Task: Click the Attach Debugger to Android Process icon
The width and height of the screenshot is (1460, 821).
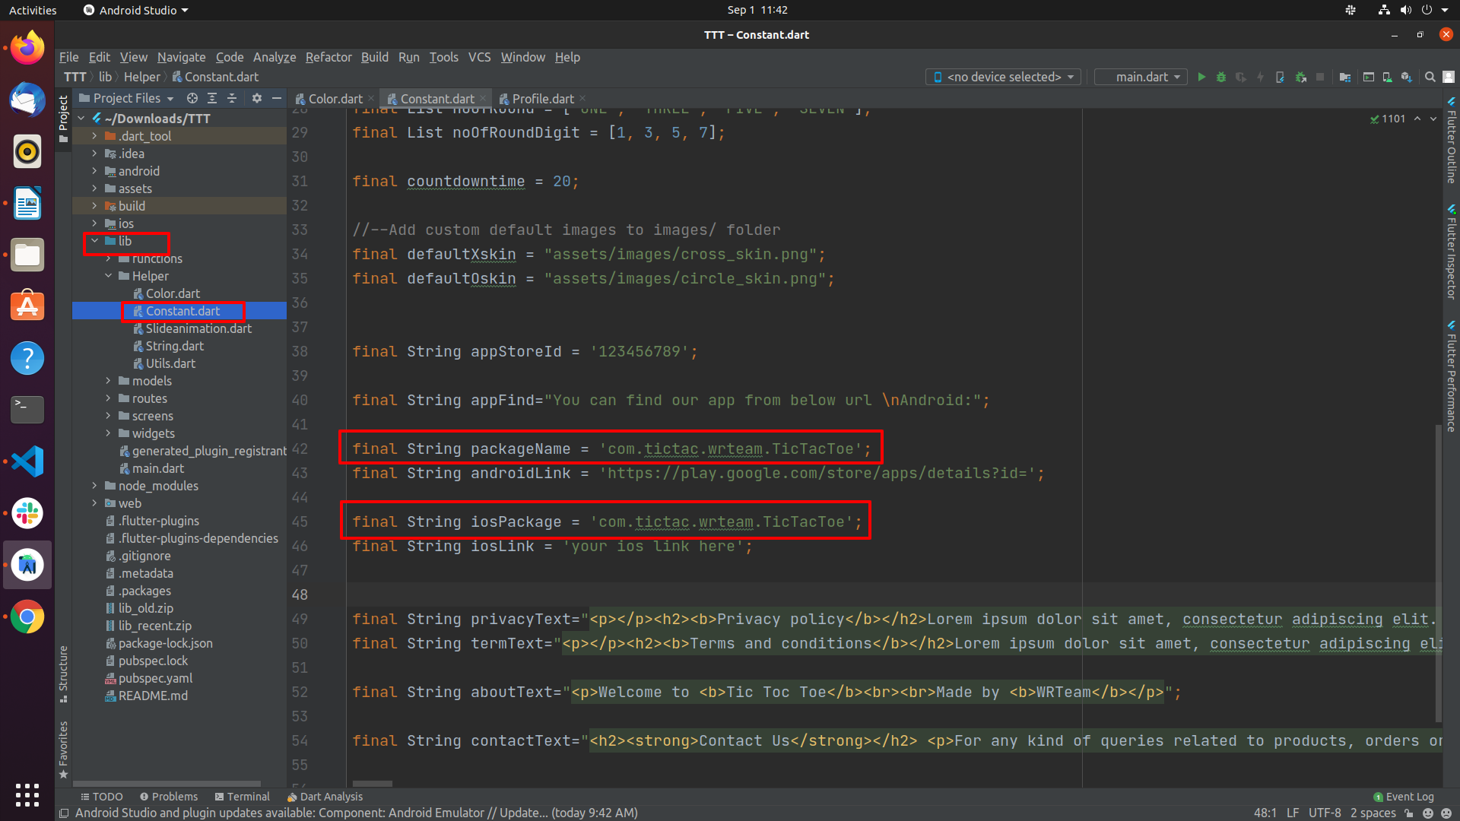Action: pos(1301,77)
